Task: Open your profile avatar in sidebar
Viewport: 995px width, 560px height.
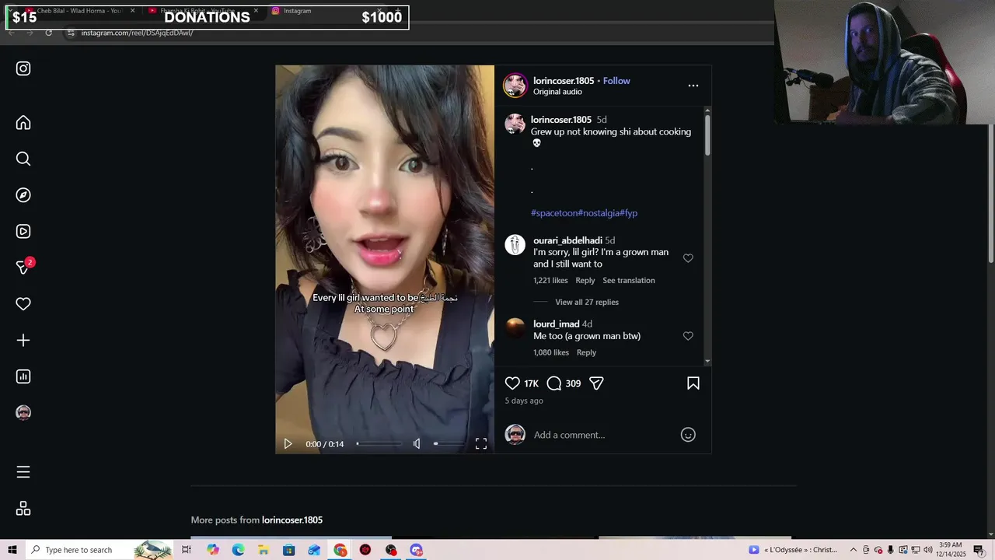Action: click(x=23, y=412)
